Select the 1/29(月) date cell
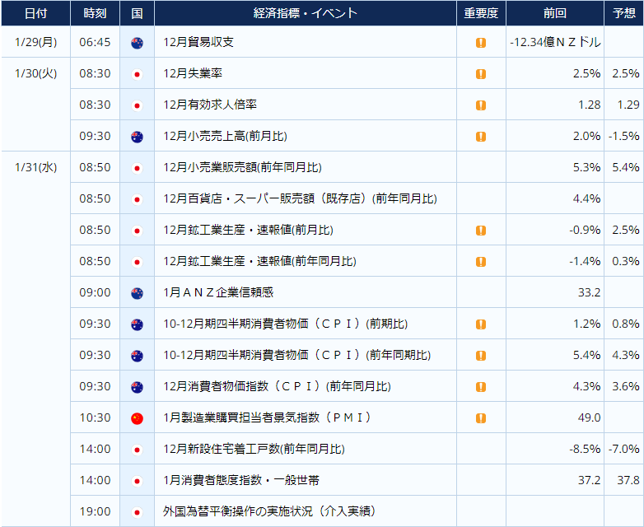The height and width of the screenshot is (527, 644). coord(35,42)
